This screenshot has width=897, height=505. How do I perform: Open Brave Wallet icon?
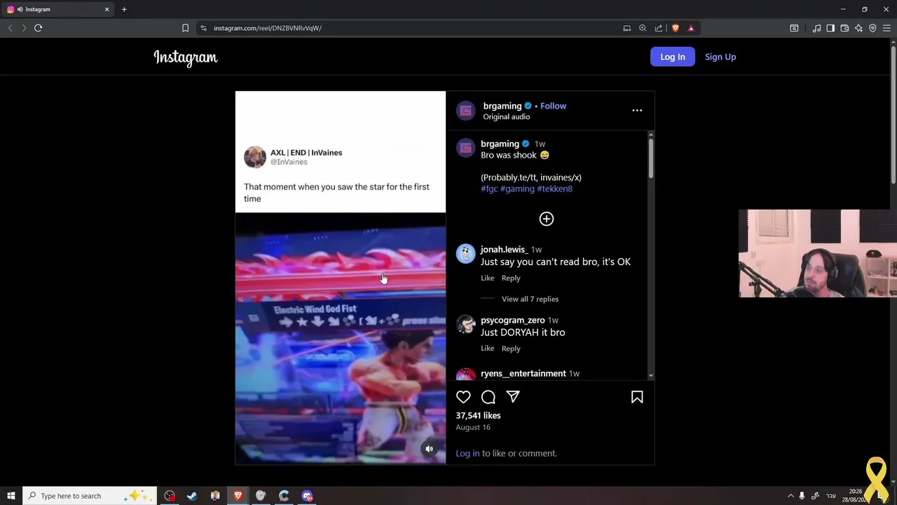pos(844,28)
